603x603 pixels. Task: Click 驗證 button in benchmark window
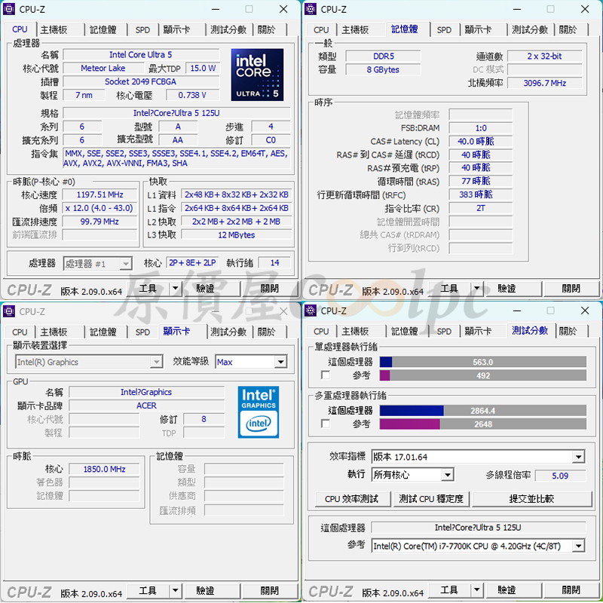514,589
